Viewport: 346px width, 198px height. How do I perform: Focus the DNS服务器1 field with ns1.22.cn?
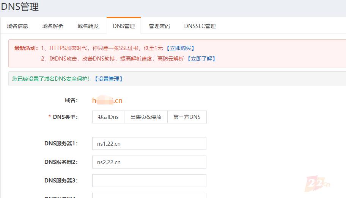[149, 143]
